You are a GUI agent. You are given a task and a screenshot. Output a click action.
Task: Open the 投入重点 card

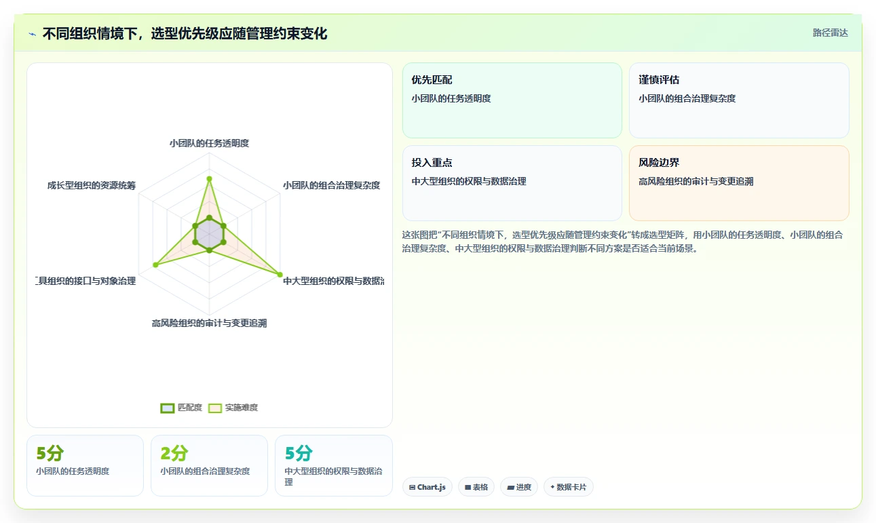pos(512,183)
